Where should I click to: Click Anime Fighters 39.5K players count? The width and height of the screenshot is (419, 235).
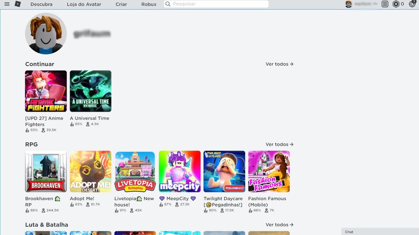[x=49, y=130]
